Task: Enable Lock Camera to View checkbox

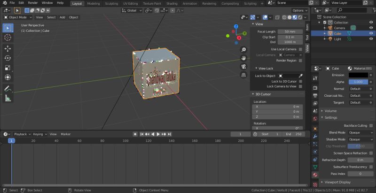Action: click(x=300, y=86)
